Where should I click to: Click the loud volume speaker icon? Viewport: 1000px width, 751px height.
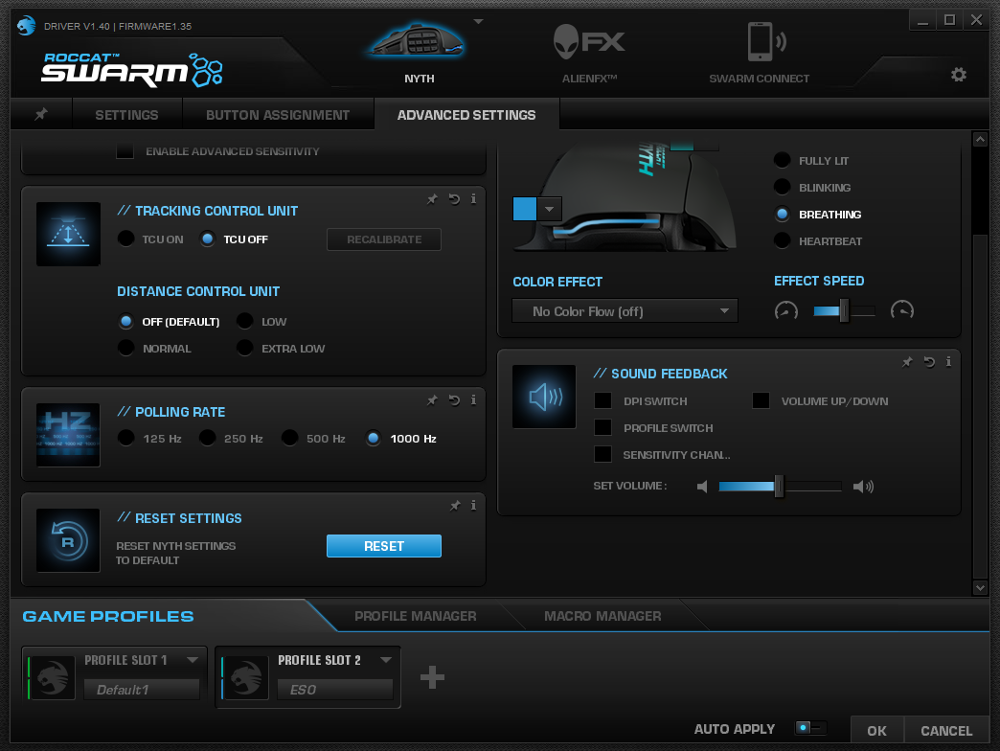click(863, 487)
